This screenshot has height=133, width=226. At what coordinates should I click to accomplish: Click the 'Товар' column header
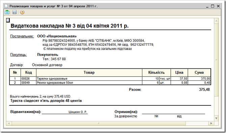(x=89, y=72)
